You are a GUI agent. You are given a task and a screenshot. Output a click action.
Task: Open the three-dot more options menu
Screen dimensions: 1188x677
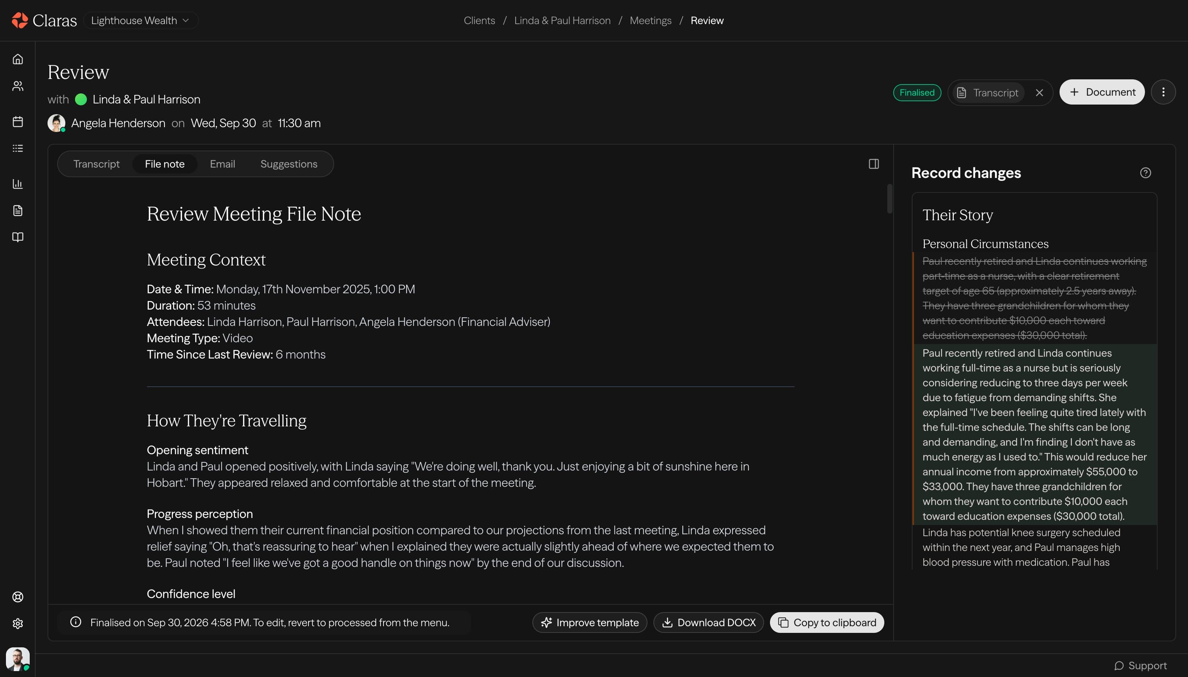1163,92
